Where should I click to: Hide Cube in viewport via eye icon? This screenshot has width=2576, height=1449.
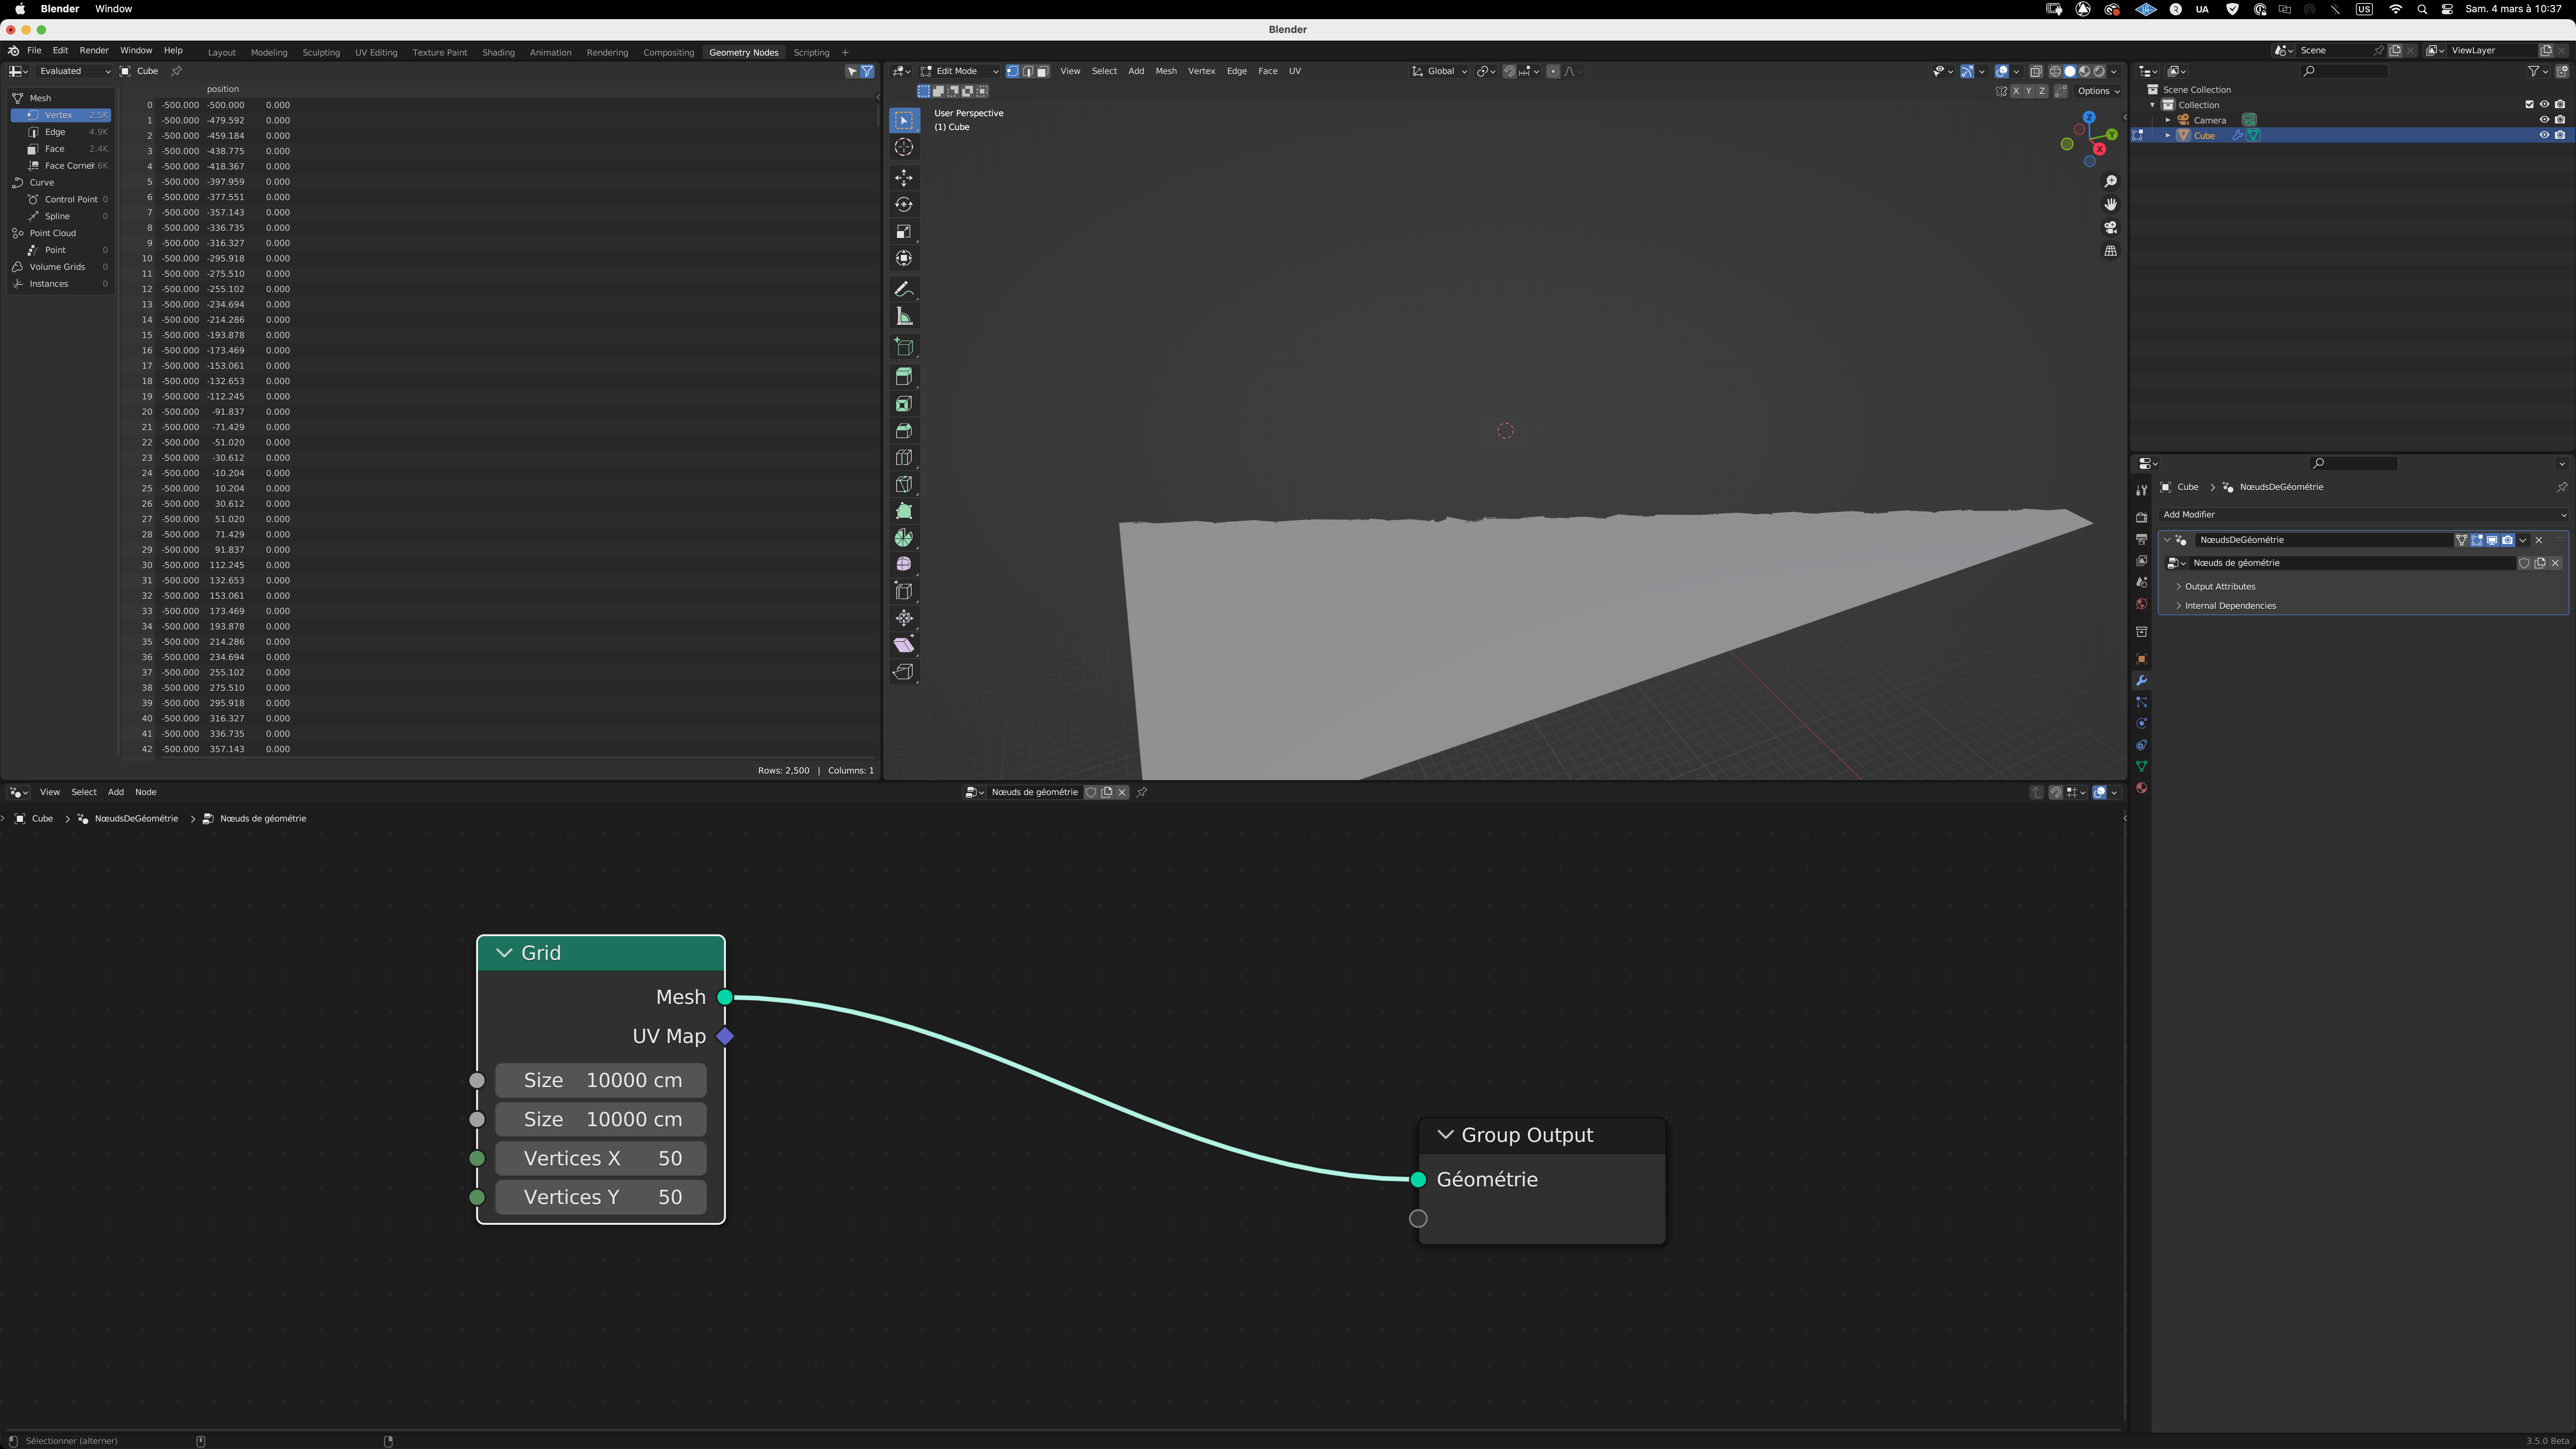click(2544, 135)
